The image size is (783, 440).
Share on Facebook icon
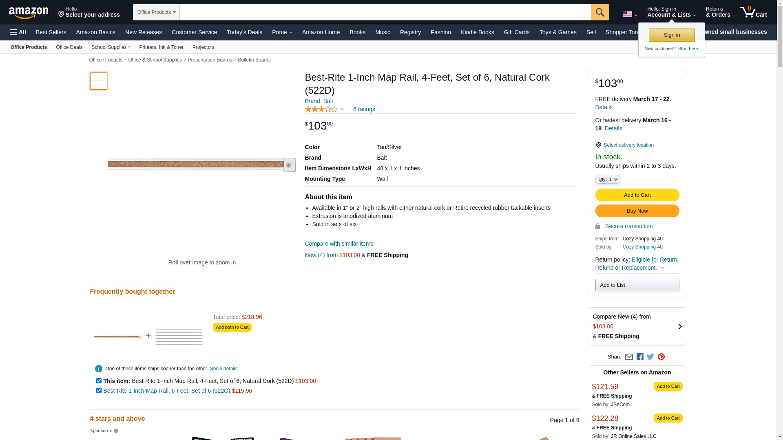tap(640, 357)
